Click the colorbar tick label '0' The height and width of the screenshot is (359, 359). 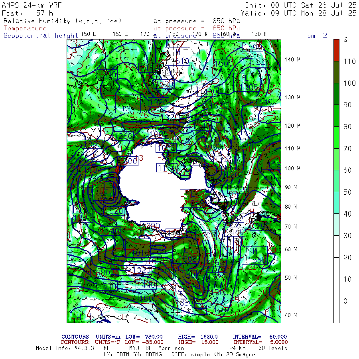pyautogui.click(x=345, y=301)
